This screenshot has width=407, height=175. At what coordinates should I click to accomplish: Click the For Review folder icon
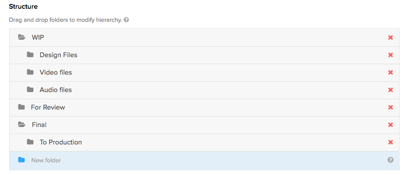tap(21, 107)
